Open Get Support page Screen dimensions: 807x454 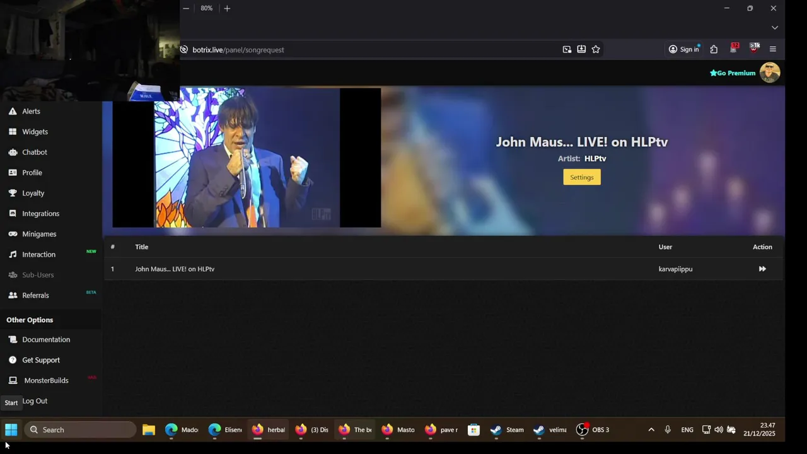41,360
